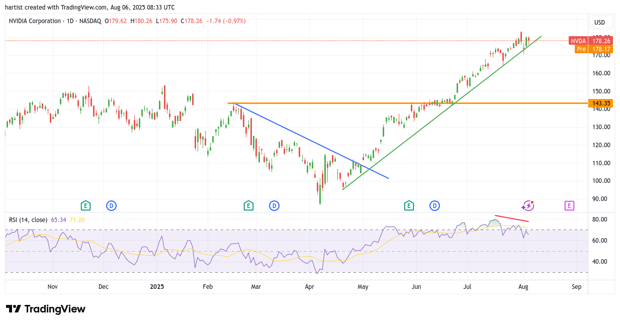Select the green ascending trend line
620x324 pixels.
tap(441, 113)
